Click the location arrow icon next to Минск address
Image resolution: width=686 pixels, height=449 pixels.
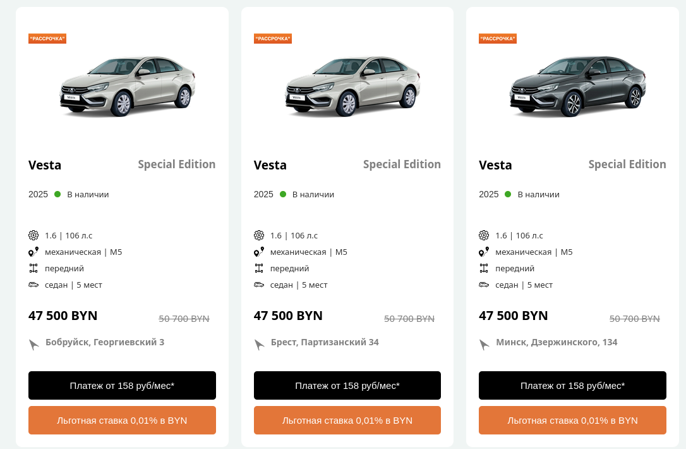pyautogui.click(x=484, y=344)
